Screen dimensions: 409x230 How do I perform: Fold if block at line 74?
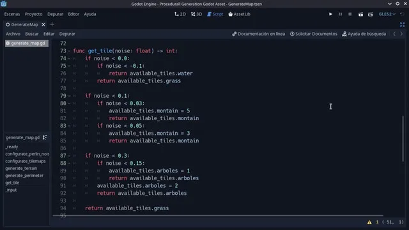pos(69,59)
